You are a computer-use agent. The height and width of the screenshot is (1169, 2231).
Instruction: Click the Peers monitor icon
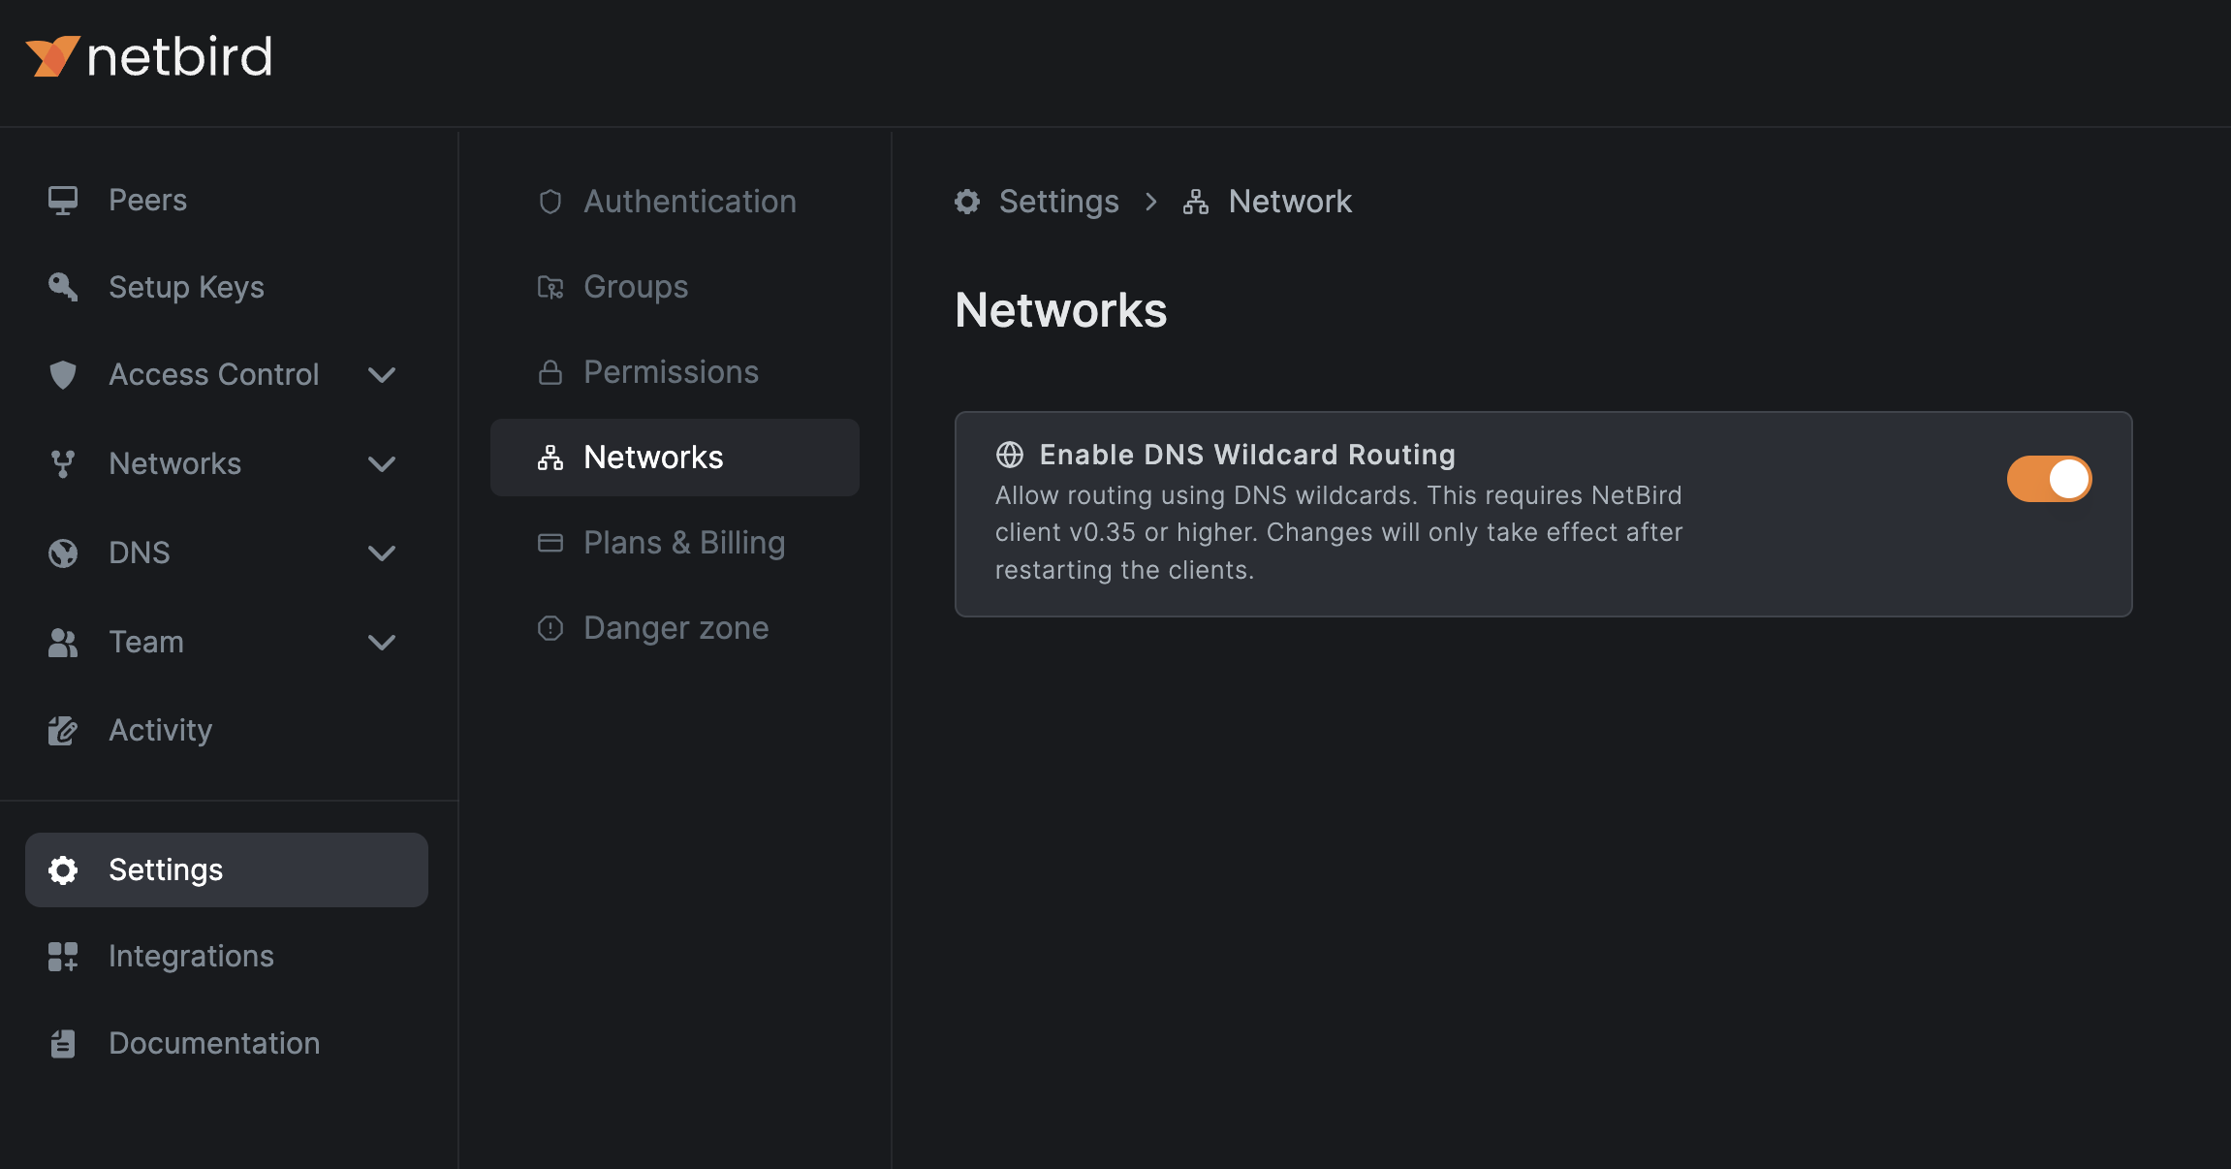[63, 201]
